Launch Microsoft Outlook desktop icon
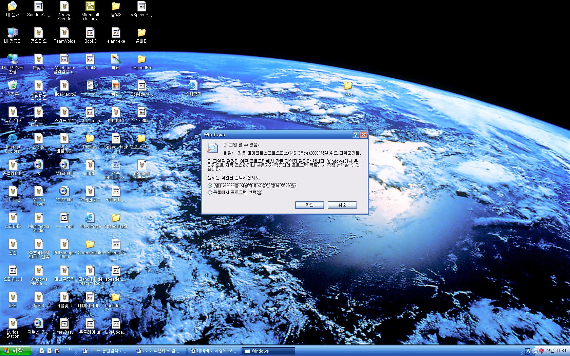The height and width of the screenshot is (356, 570). 90,11
